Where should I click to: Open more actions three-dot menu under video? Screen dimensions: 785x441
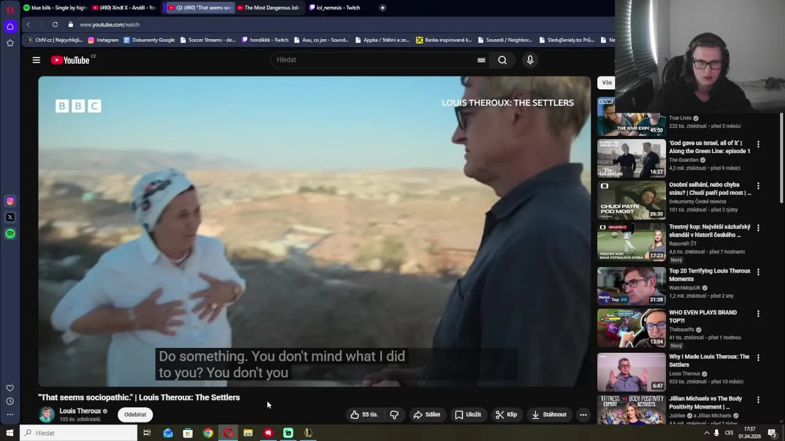(583, 415)
